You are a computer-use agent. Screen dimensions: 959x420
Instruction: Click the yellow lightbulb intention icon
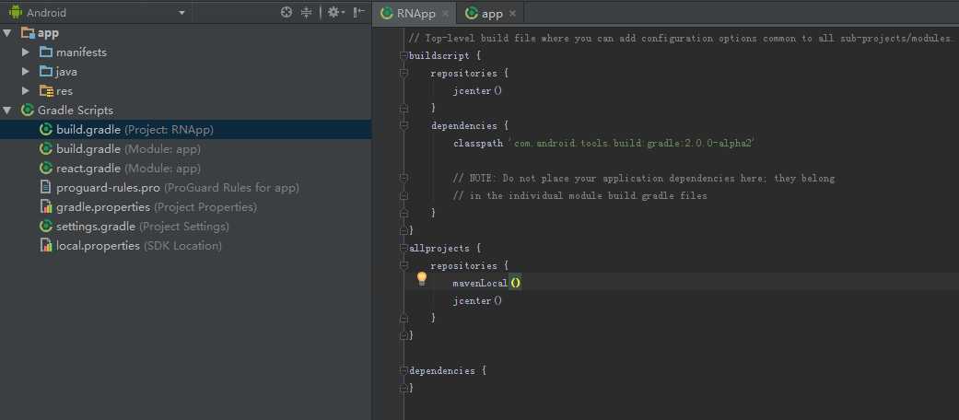tap(422, 278)
